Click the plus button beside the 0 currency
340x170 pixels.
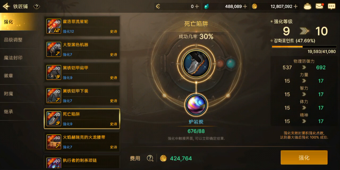197,7
